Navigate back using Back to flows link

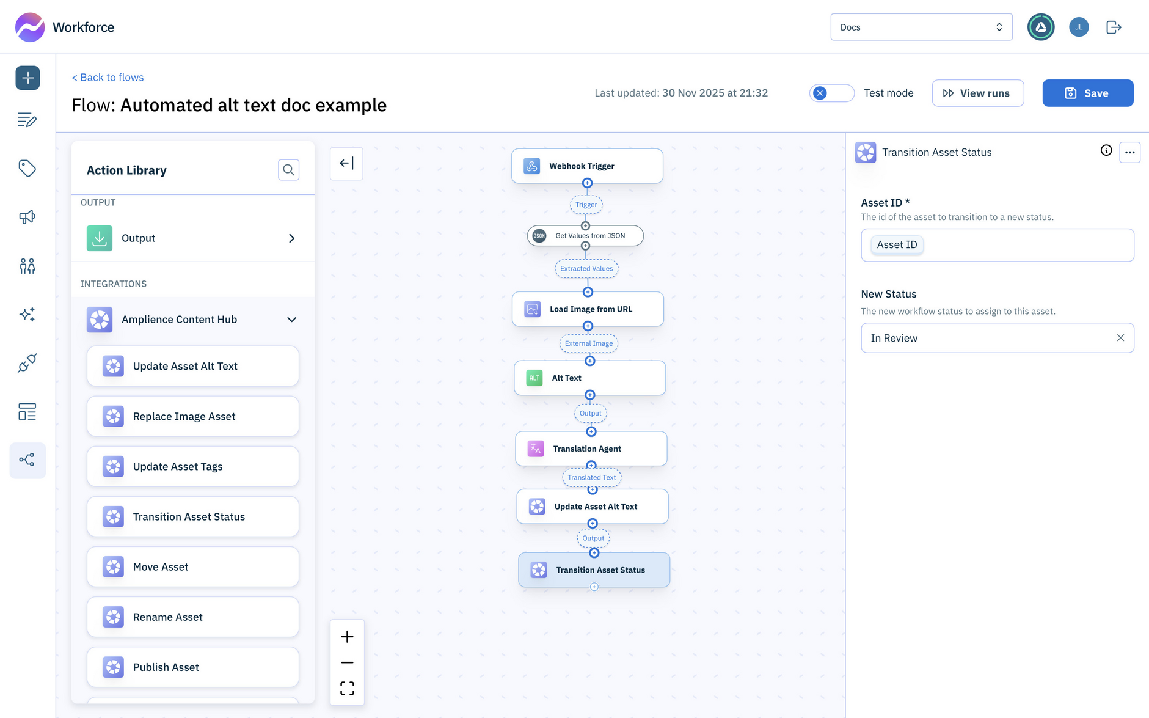[108, 77]
